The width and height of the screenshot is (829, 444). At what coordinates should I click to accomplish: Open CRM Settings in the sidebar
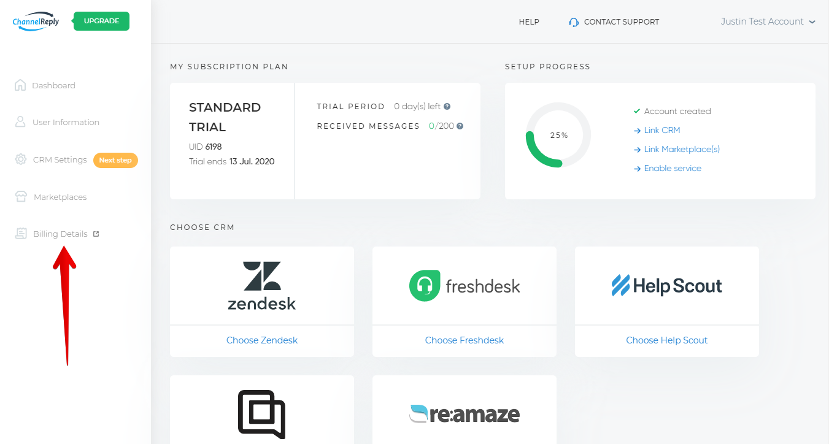60,159
